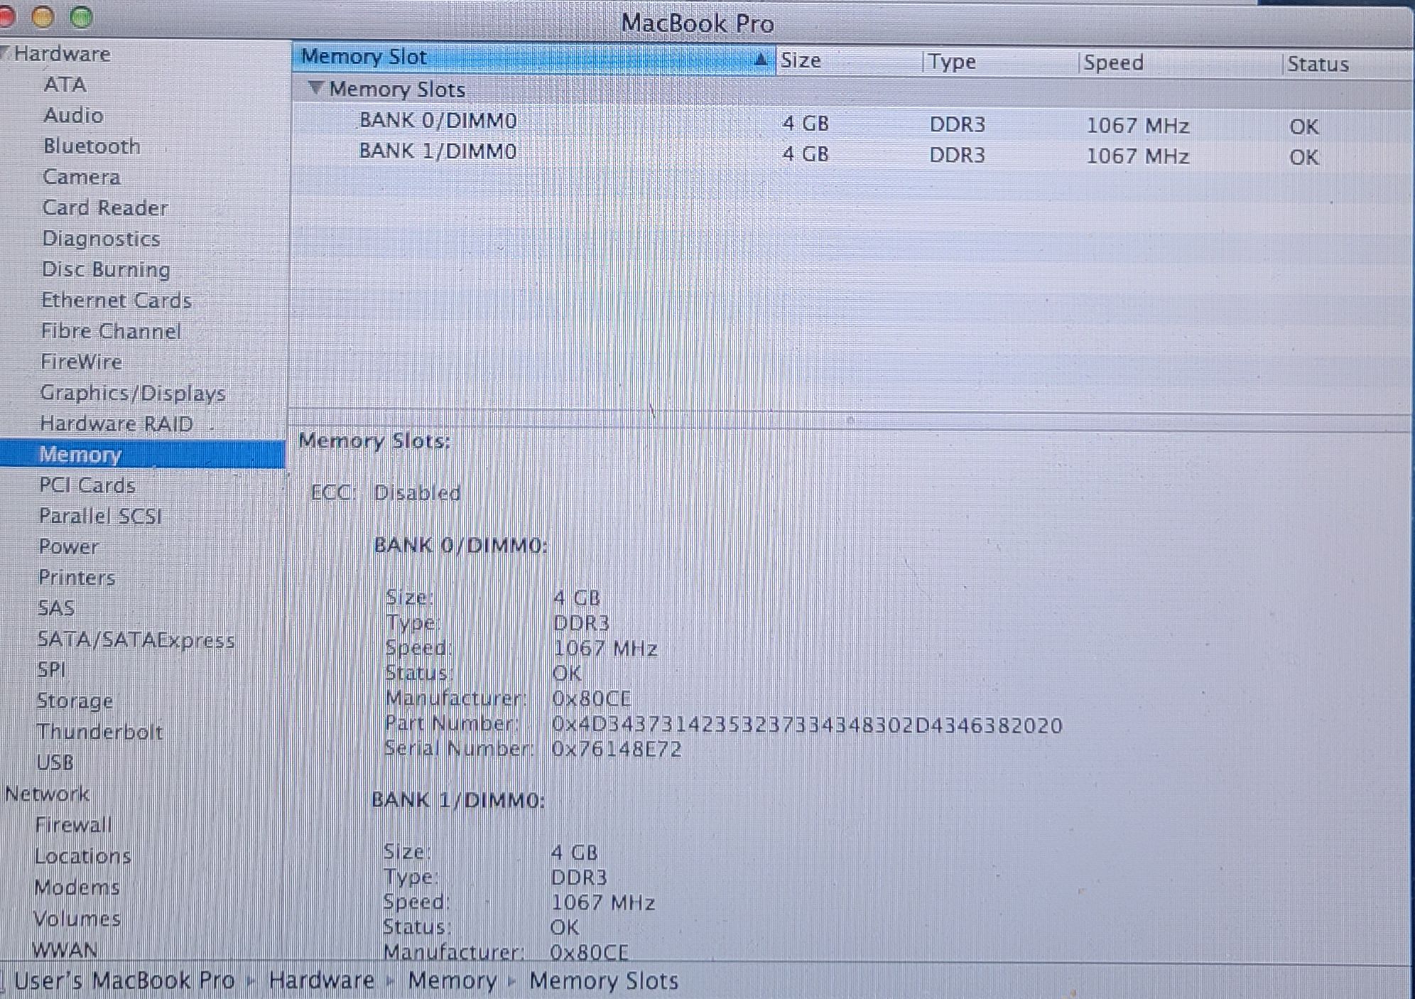This screenshot has height=999, width=1415.
Task: Sort by the Speed column header
Action: point(1113,63)
